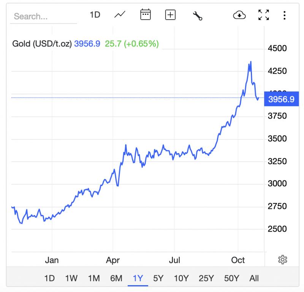Show the 10Y range
Viewport: 304px width, 292px height.
[181, 278]
